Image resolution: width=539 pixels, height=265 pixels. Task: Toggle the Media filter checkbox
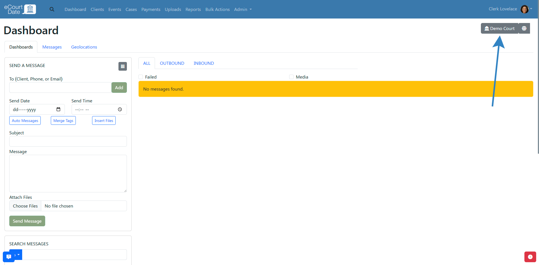click(291, 77)
